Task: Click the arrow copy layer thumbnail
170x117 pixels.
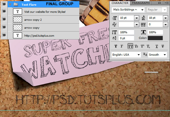Action: click(x=18, y=27)
